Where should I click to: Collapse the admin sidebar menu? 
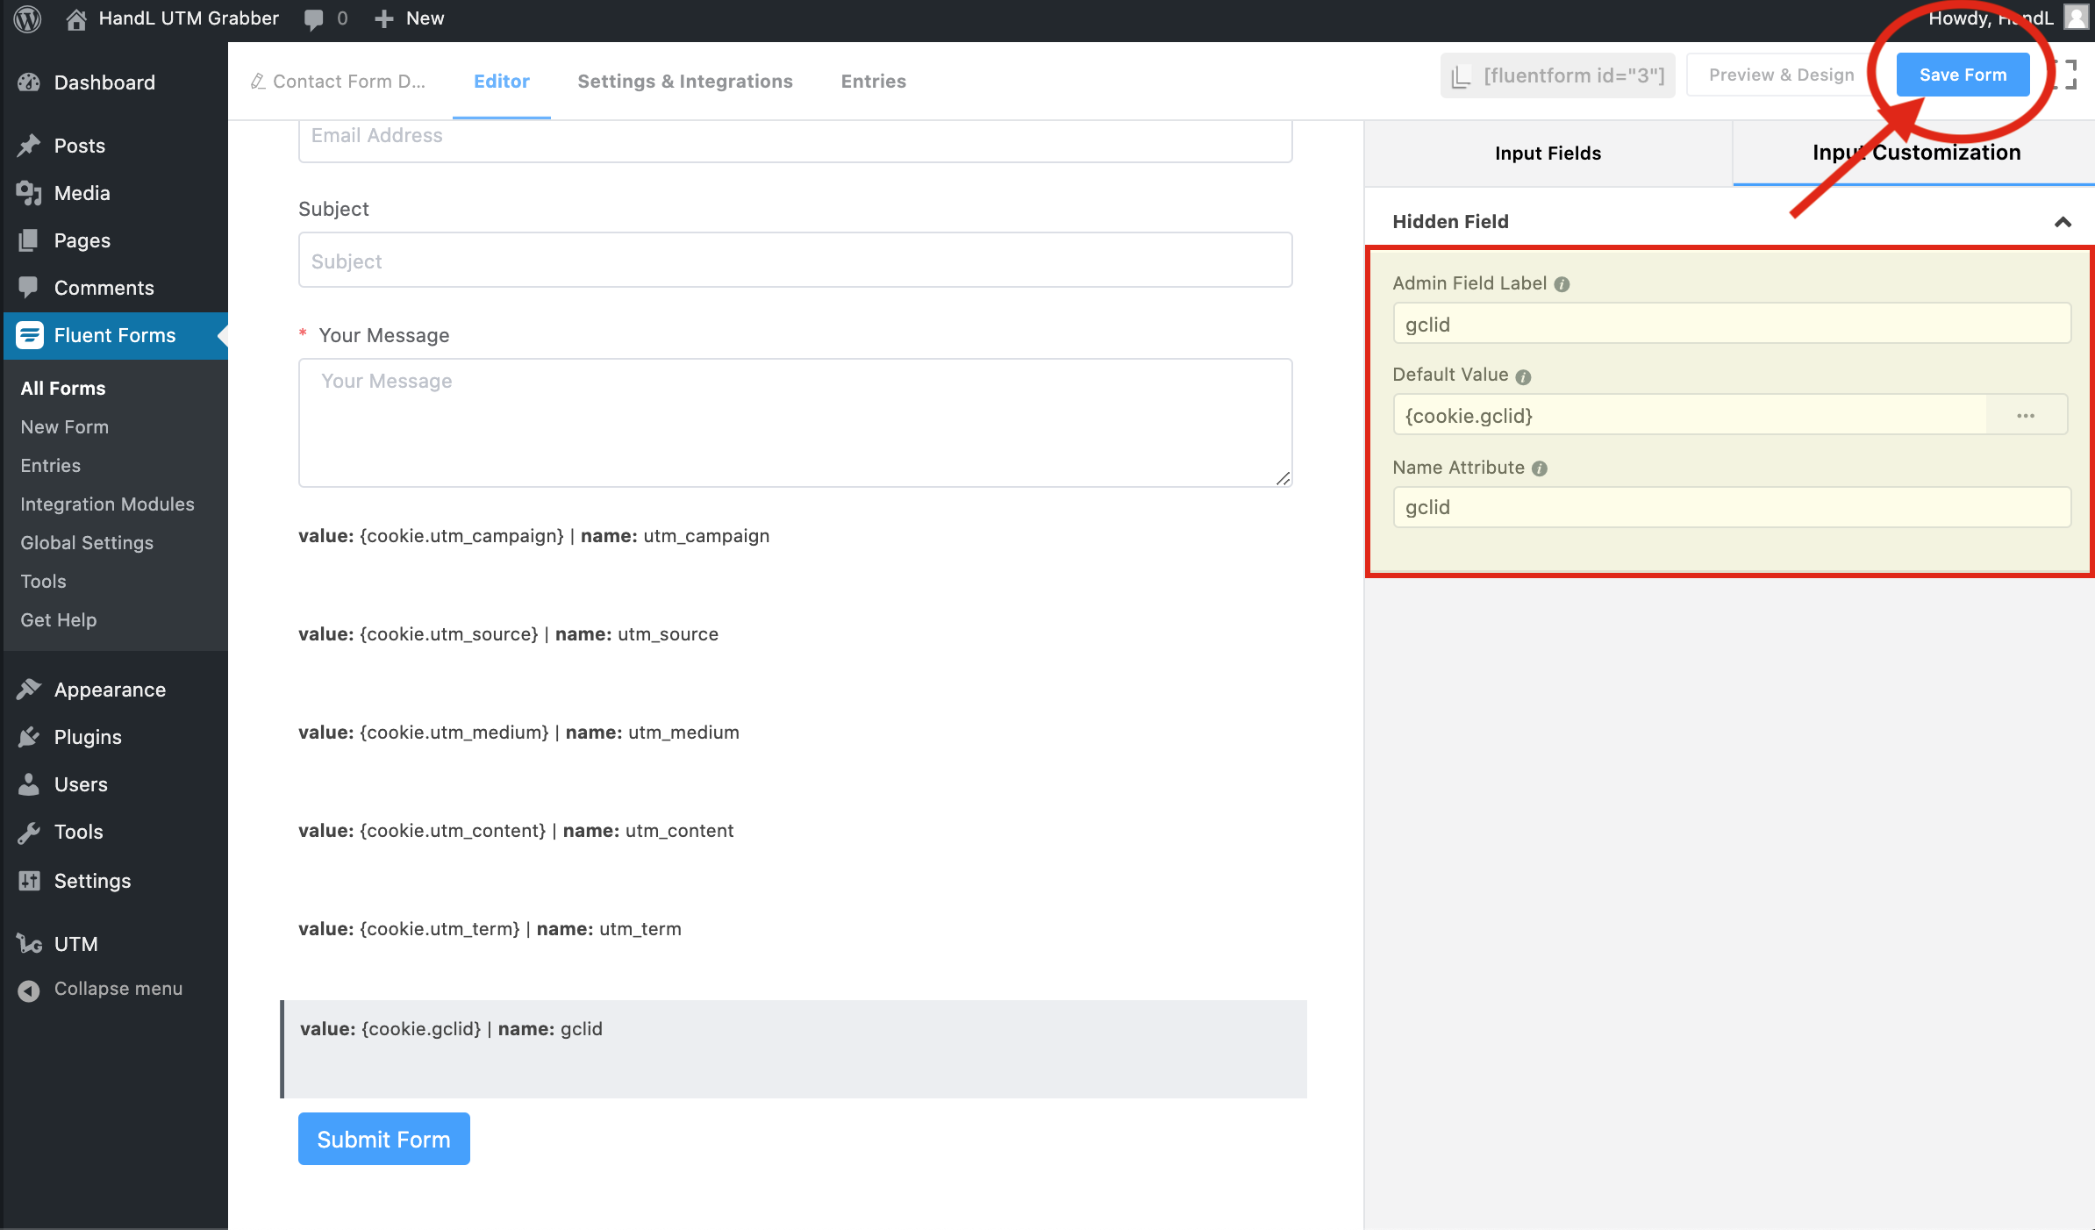[x=118, y=989]
